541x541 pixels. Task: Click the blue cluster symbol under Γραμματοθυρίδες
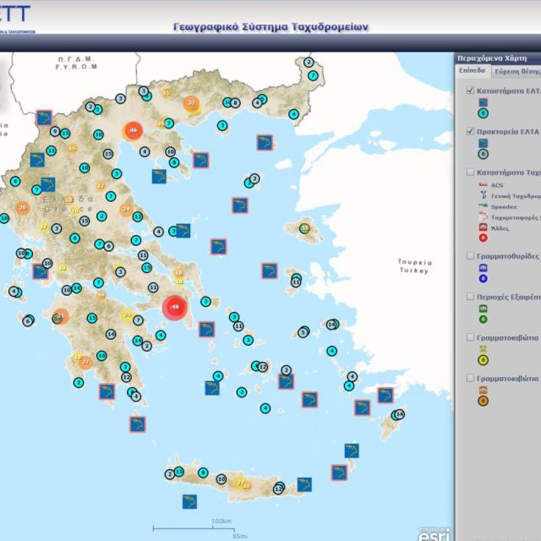pos(483,278)
